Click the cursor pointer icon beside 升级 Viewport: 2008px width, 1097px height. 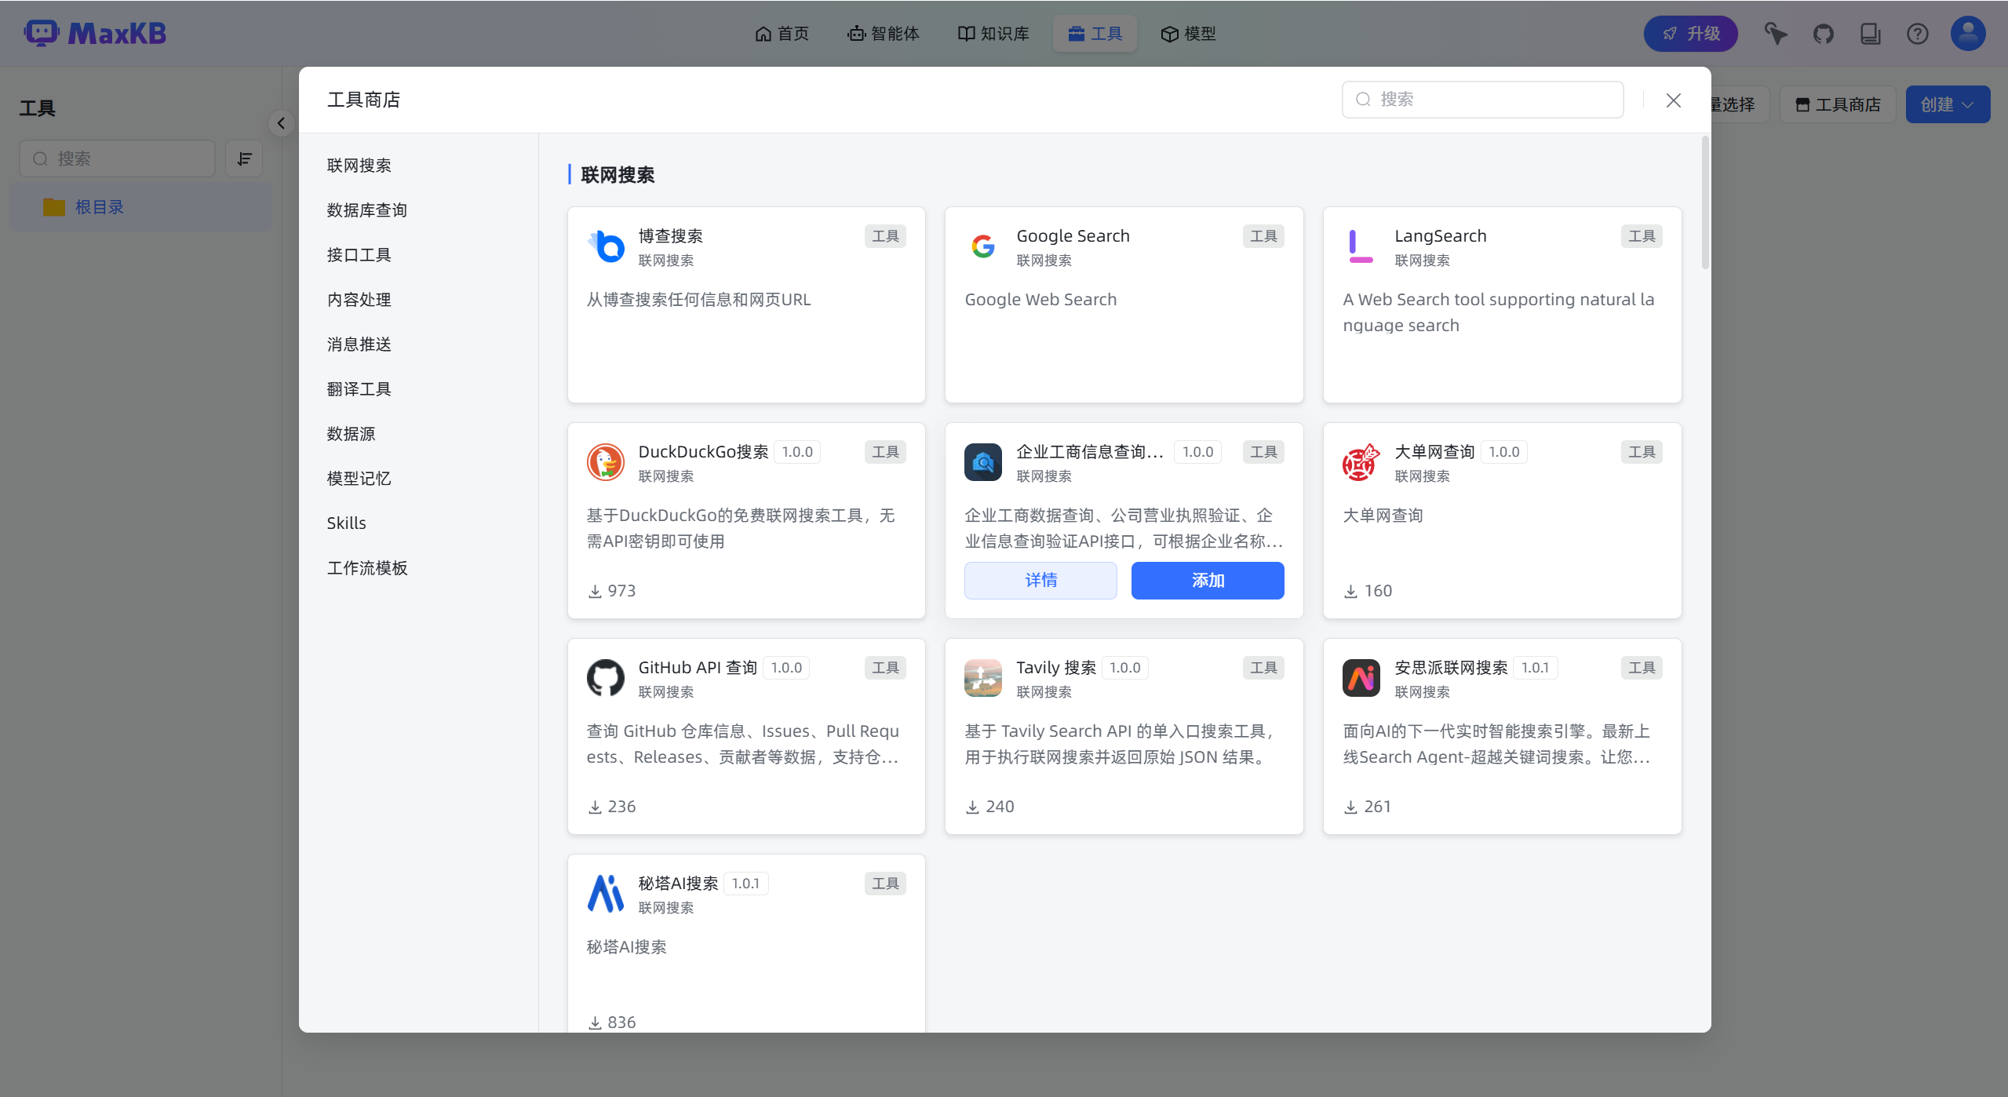coord(1776,34)
